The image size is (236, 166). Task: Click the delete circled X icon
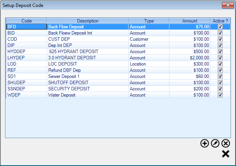(x=225, y=144)
